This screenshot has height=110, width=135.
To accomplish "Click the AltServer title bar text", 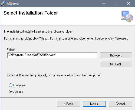I will (13, 3).
